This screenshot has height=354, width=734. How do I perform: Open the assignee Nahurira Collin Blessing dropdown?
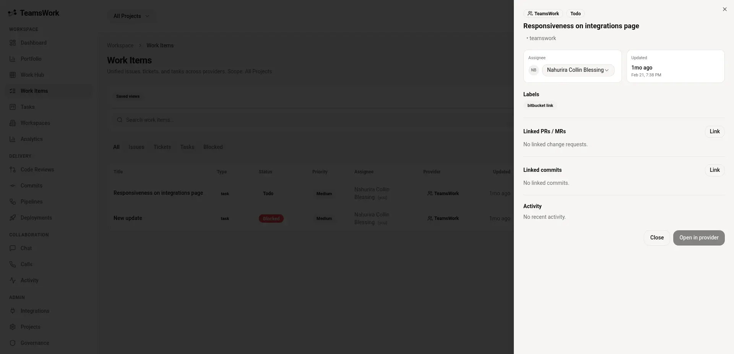click(578, 70)
